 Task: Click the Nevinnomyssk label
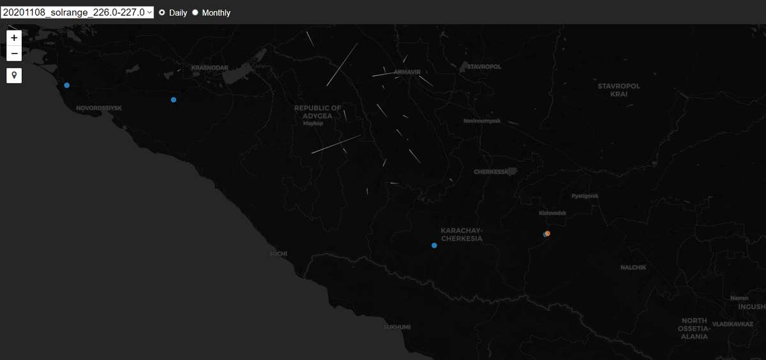pos(482,121)
